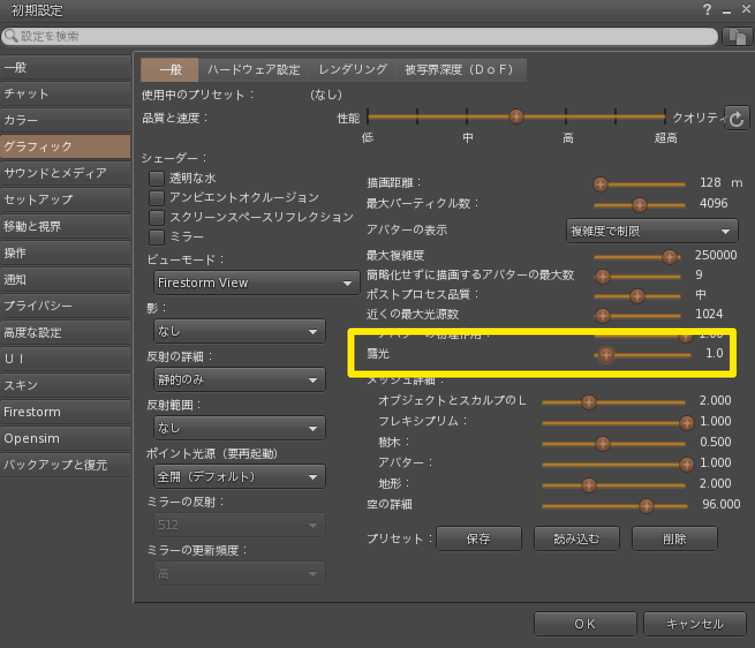Open 全開（デフォルト）point light dropdown
The width and height of the screenshot is (755, 648).
239,477
